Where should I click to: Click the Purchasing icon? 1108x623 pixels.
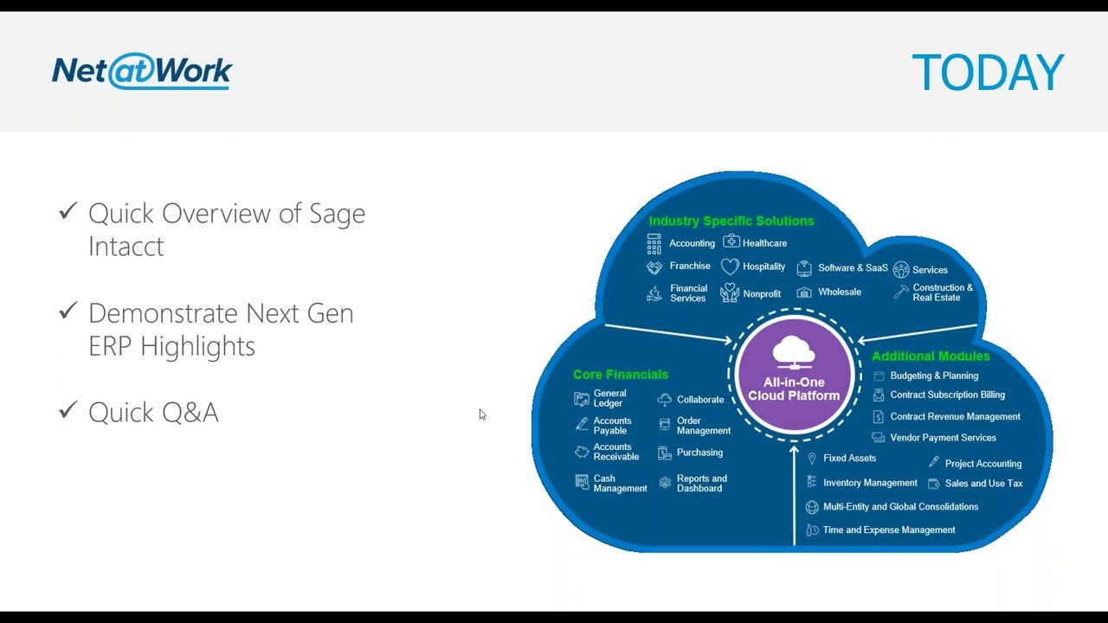[x=665, y=453]
